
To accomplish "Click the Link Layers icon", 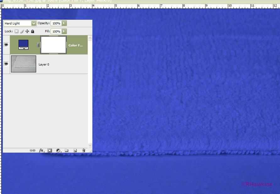I will 32,150.
